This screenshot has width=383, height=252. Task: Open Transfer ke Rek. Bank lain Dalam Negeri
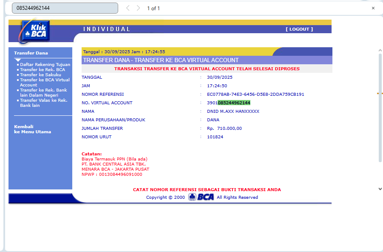[43, 93]
